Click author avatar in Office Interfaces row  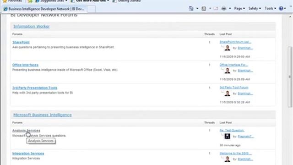point(227,71)
